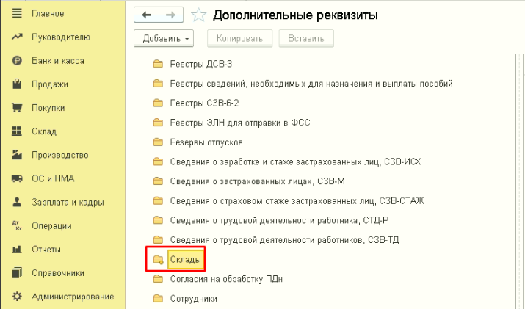Click folder icon of Реестры ДСВ-3

tap(158, 64)
